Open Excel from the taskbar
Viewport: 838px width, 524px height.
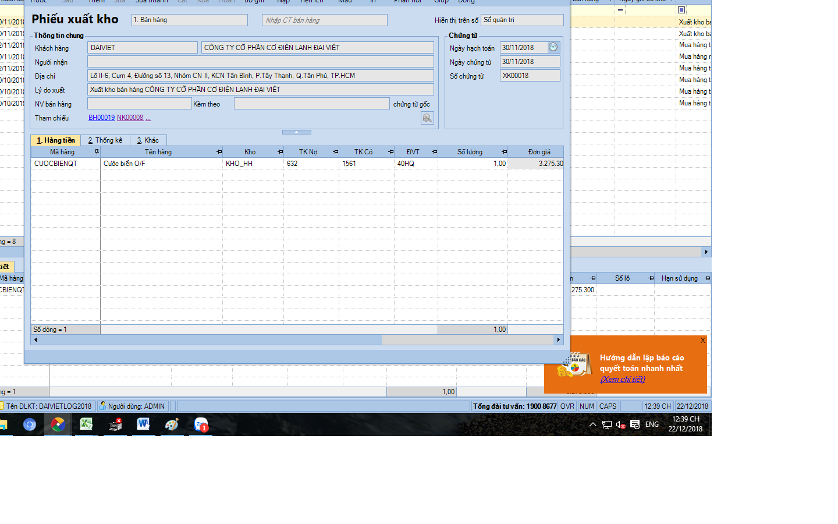86,425
